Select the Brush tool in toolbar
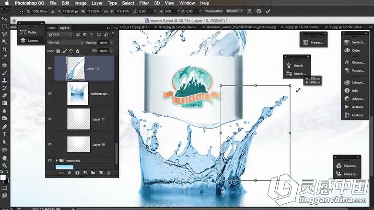The width and height of the screenshot is (374, 210). [x=4, y=73]
